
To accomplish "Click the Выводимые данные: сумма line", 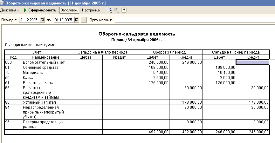I will pos(30,45).
